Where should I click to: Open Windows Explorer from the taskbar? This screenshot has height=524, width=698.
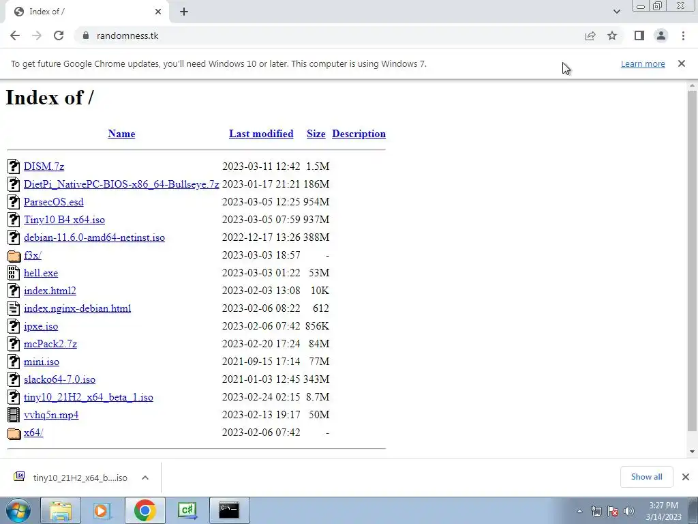pyautogui.click(x=61, y=510)
